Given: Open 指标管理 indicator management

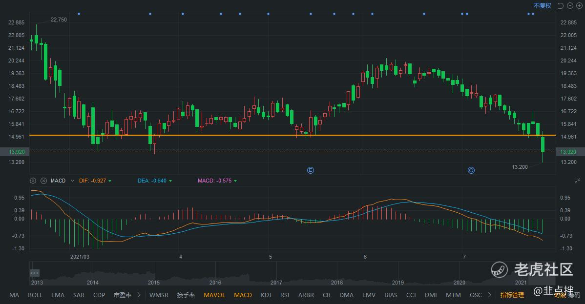Looking at the screenshot, I should [512, 295].
